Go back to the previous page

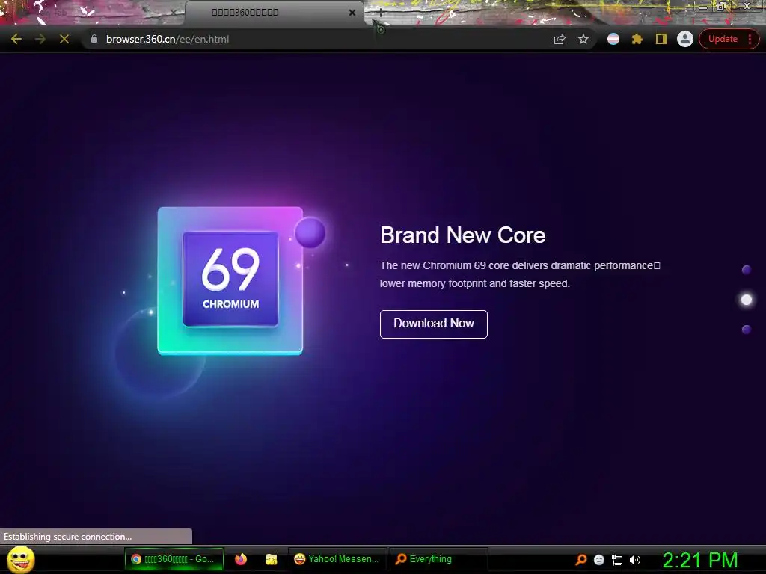coord(16,39)
